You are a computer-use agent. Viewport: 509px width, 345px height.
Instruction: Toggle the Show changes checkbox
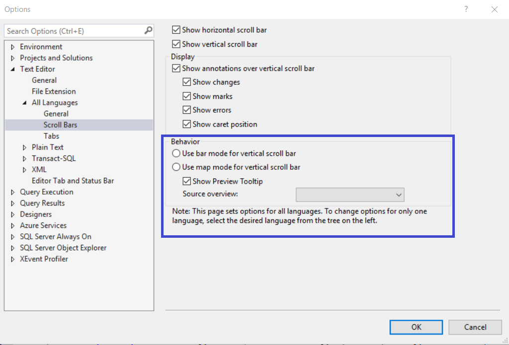point(186,82)
